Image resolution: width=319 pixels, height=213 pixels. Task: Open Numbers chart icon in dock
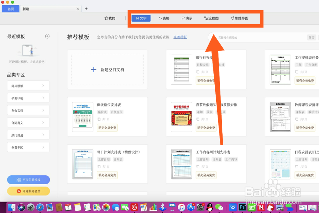click(153, 208)
